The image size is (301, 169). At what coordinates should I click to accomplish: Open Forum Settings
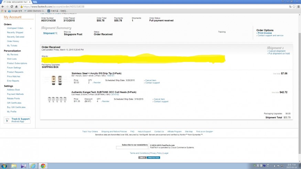pos(14,68)
